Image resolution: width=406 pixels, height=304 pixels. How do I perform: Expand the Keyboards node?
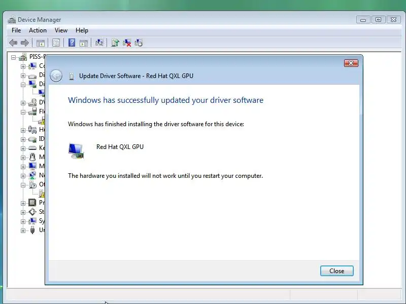tap(23, 148)
